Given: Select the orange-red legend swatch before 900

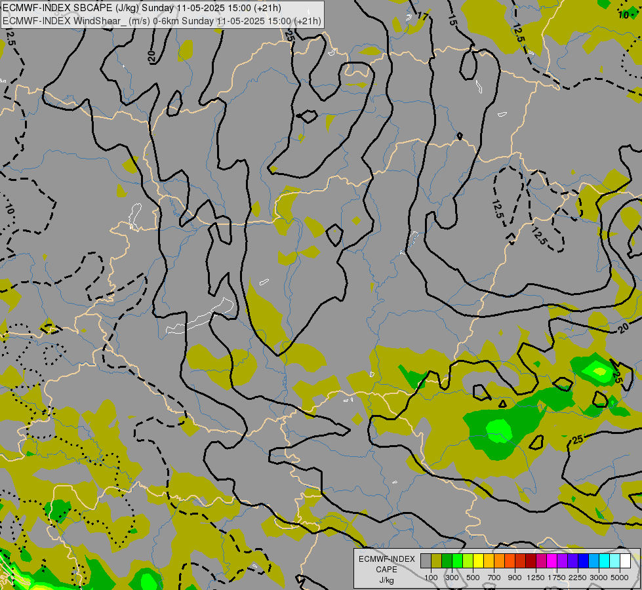Looking at the screenshot, I should [x=510, y=560].
